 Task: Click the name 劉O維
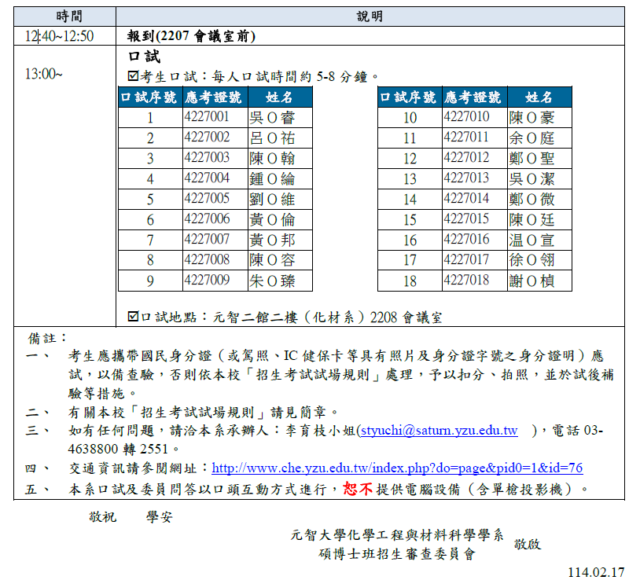[x=272, y=200]
